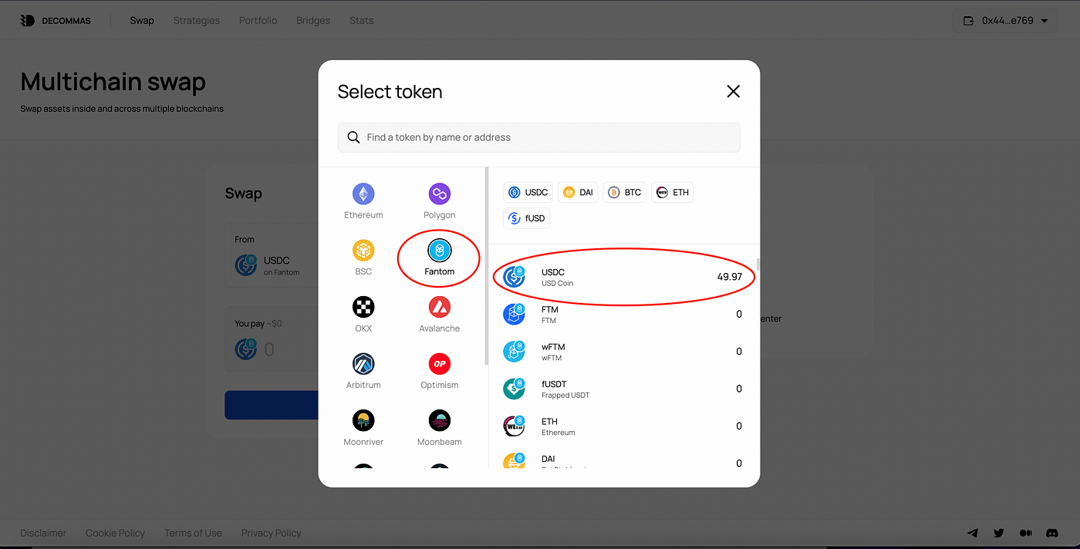Focus the token search field
The width and height of the screenshot is (1080, 549).
coord(538,137)
